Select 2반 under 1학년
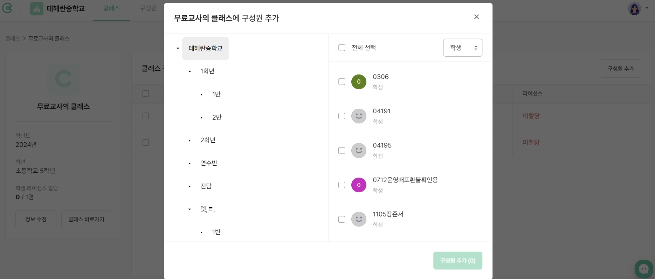Image resolution: width=655 pixels, height=279 pixels. tap(217, 117)
